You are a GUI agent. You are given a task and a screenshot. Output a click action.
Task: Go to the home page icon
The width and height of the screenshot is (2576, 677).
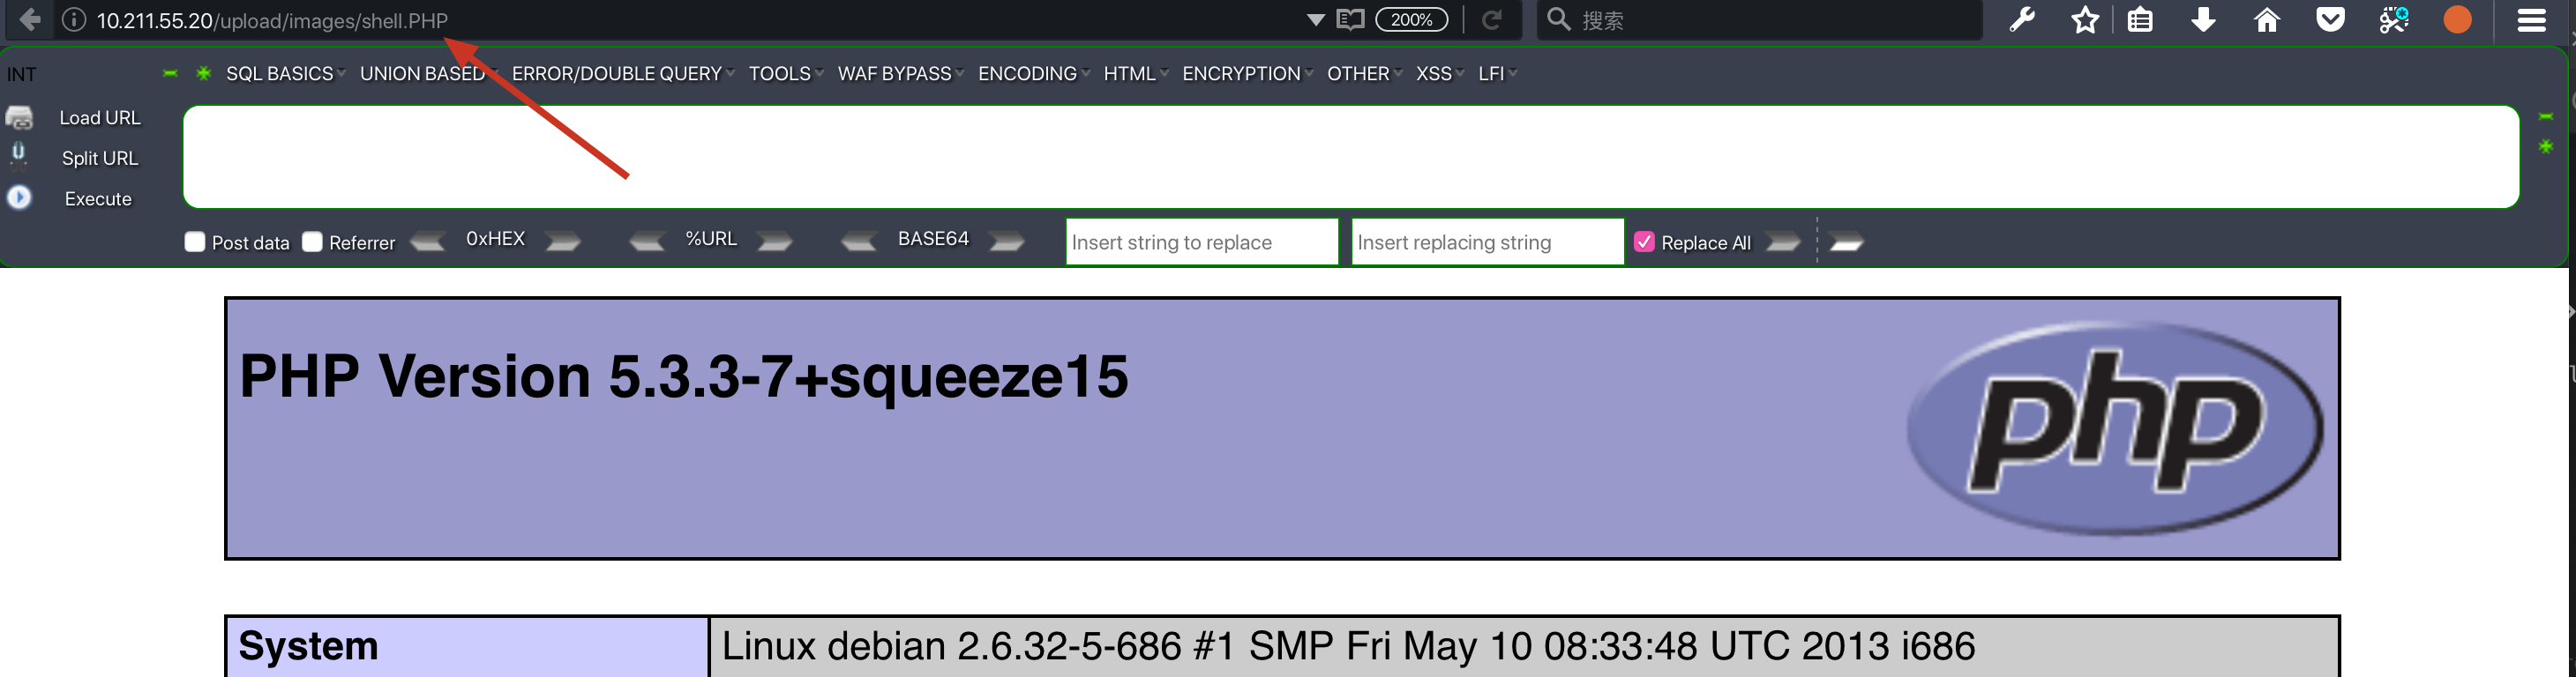click(x=2266, y=20)
